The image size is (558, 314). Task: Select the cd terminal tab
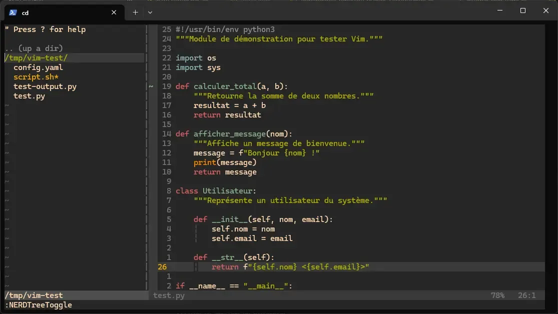[x=60, y=12]
